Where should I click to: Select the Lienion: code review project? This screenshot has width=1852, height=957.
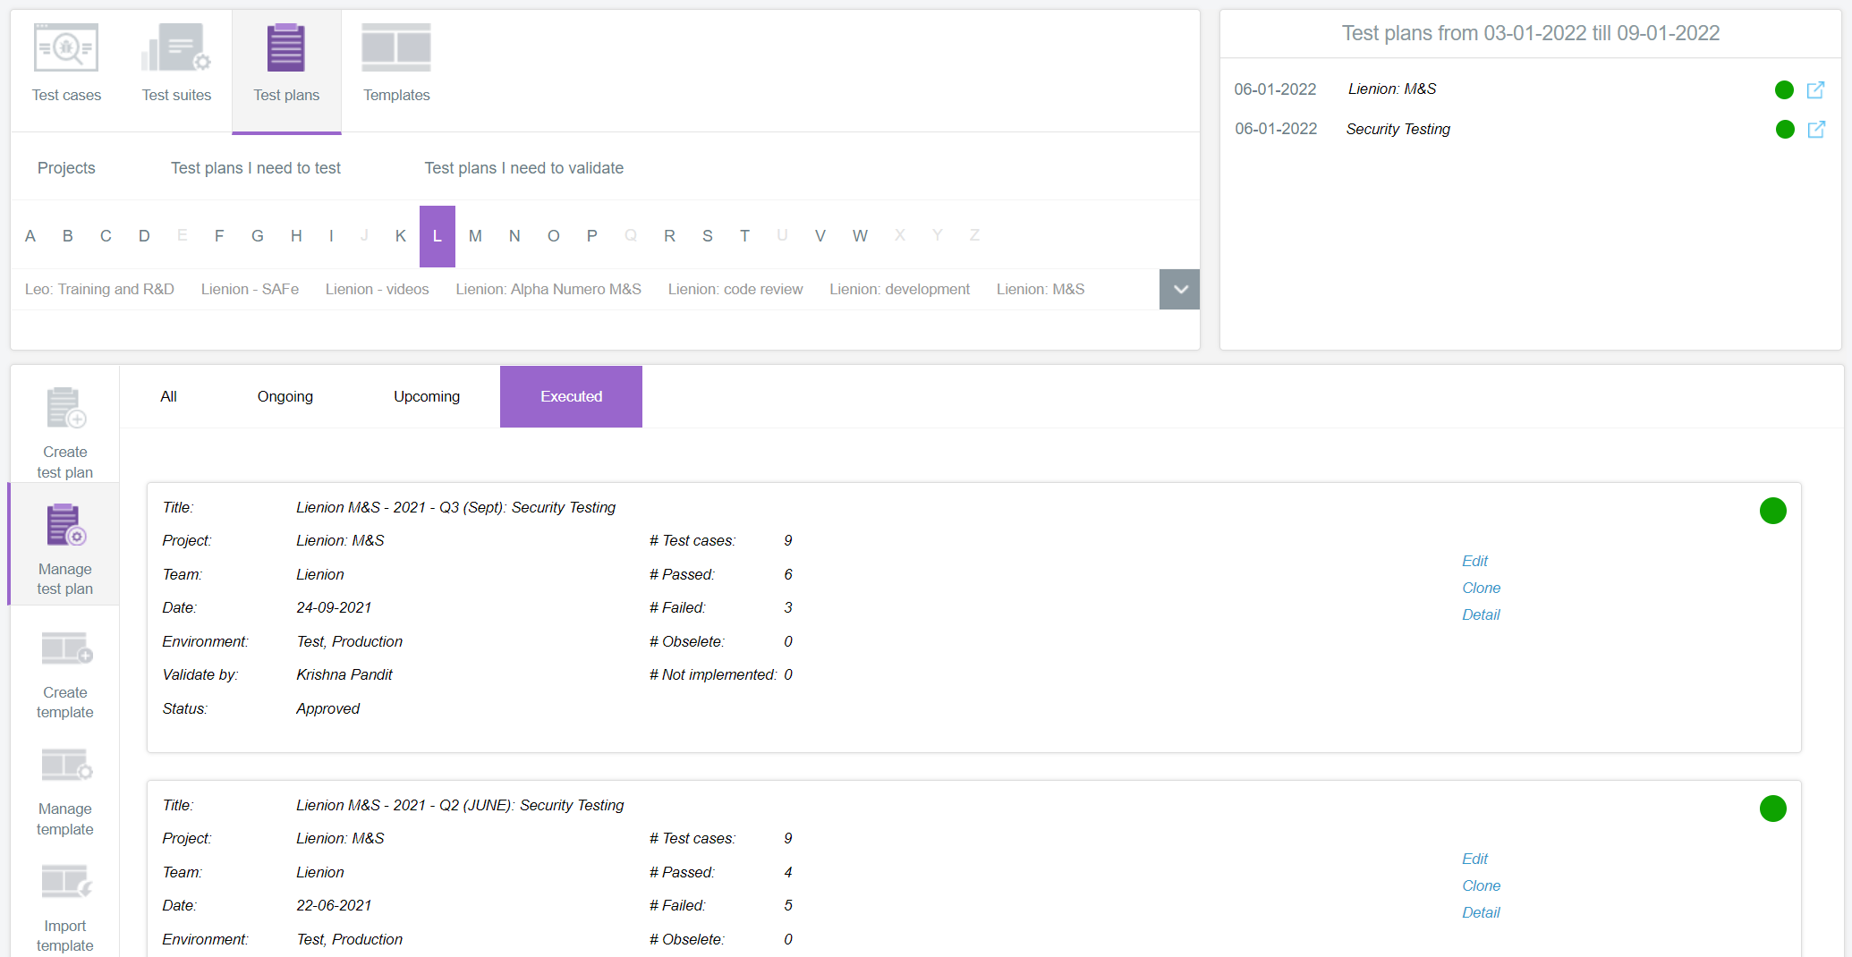735,290
